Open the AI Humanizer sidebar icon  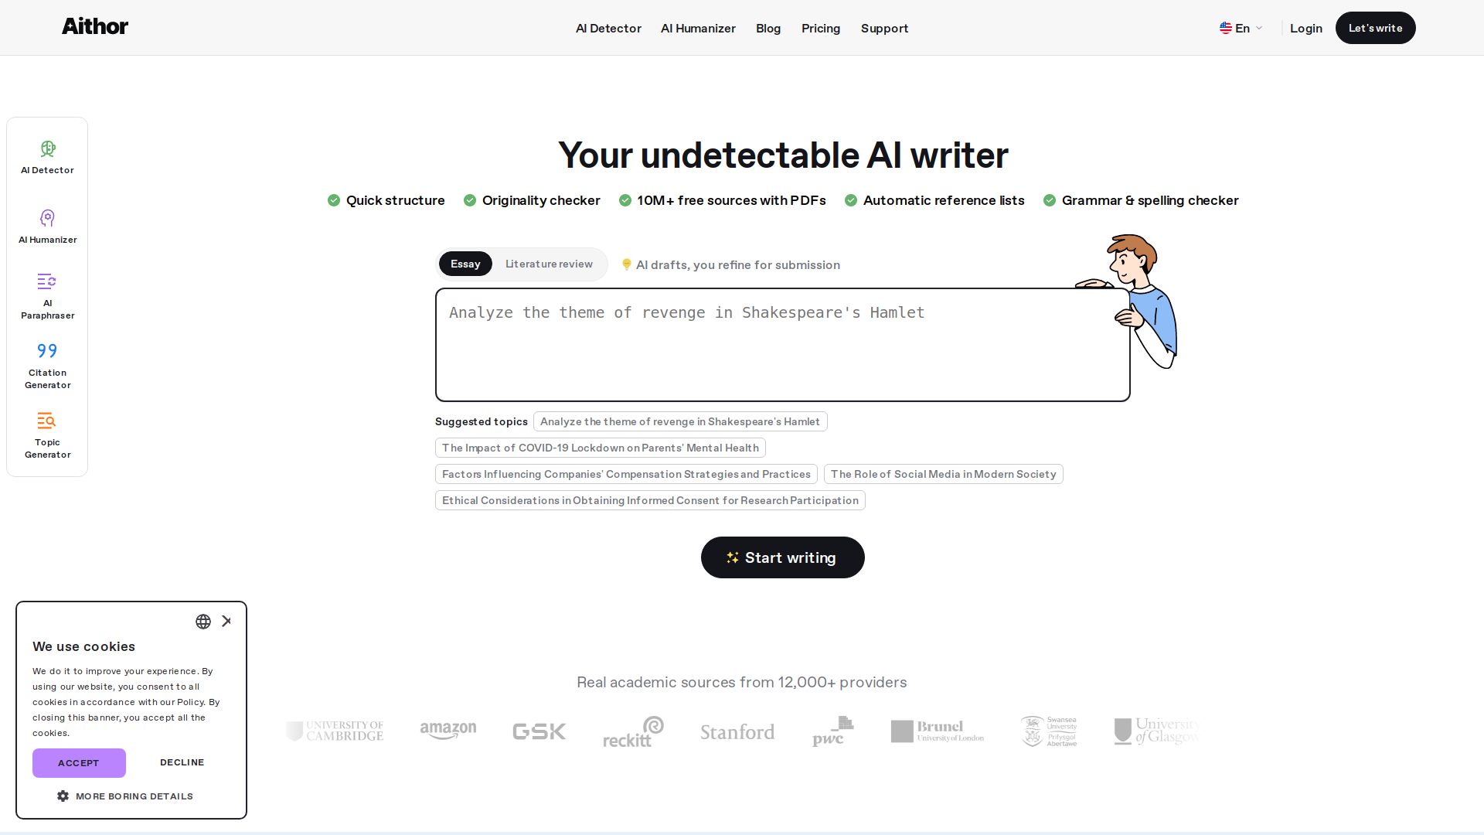(x=47, y=218)
